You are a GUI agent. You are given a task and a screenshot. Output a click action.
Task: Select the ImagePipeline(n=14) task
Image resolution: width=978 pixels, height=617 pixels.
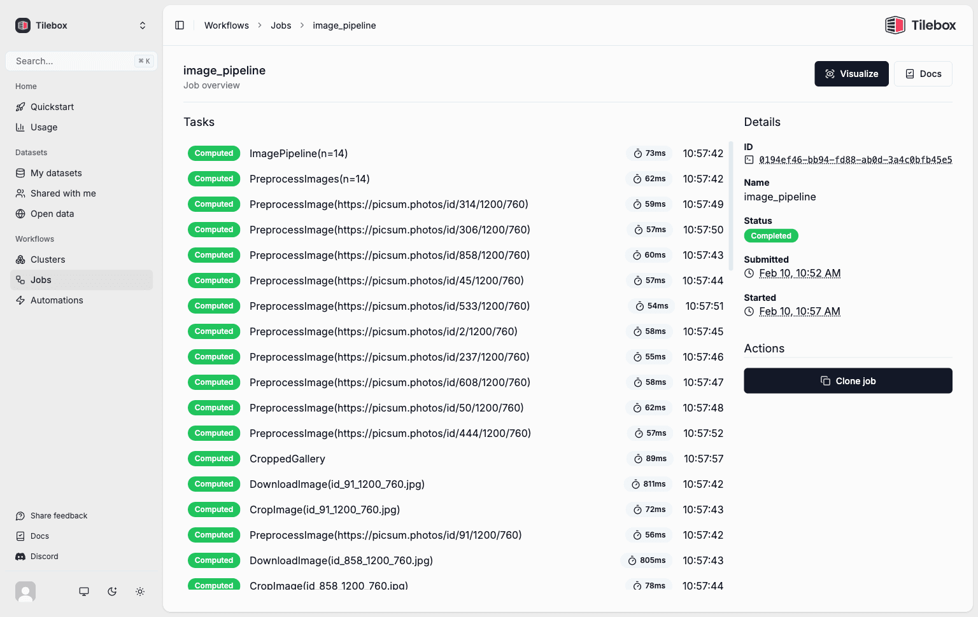pos(299,153)
